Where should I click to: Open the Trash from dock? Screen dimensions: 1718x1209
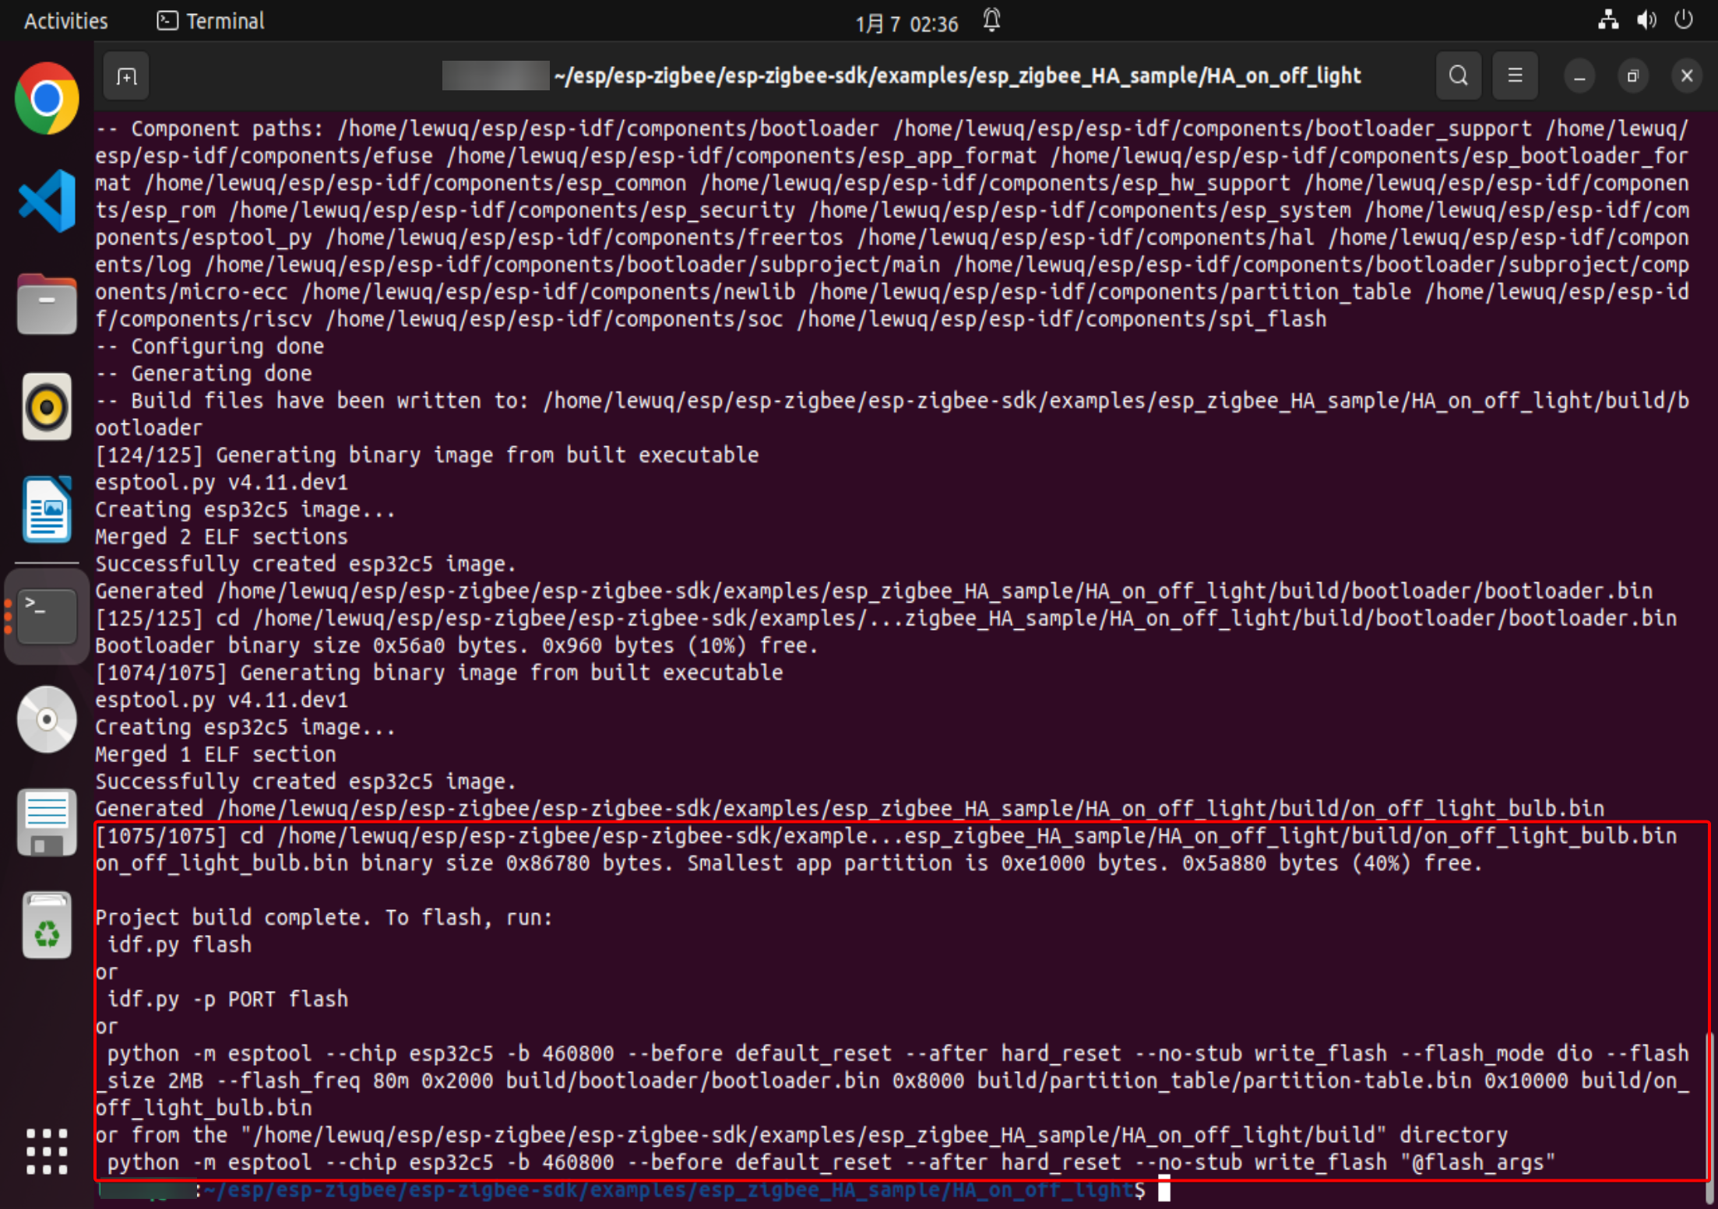[x=47, y=925]
